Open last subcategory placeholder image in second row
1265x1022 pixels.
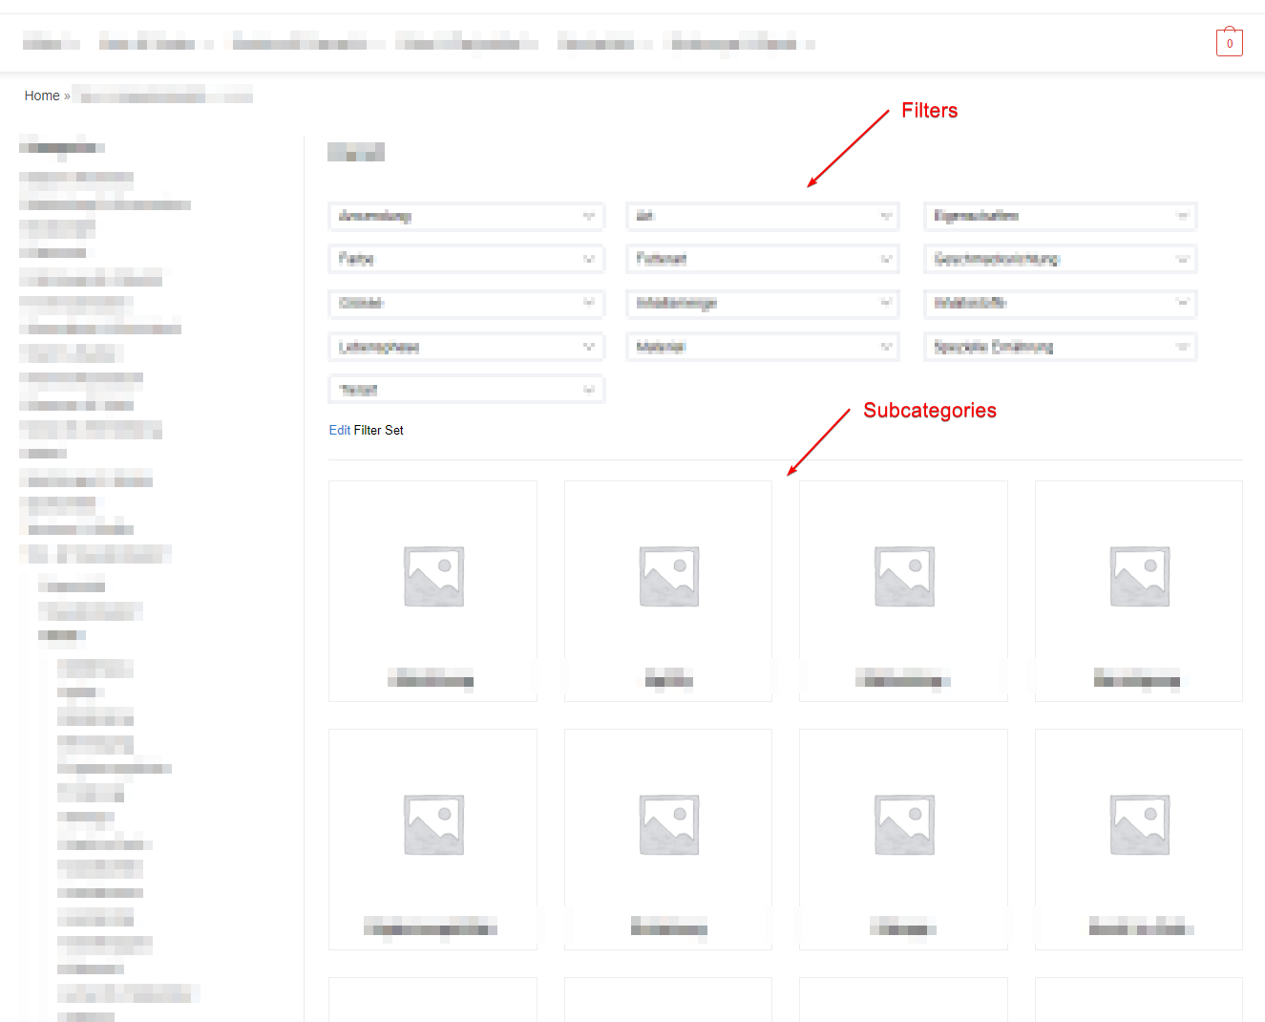[1139, 825]
